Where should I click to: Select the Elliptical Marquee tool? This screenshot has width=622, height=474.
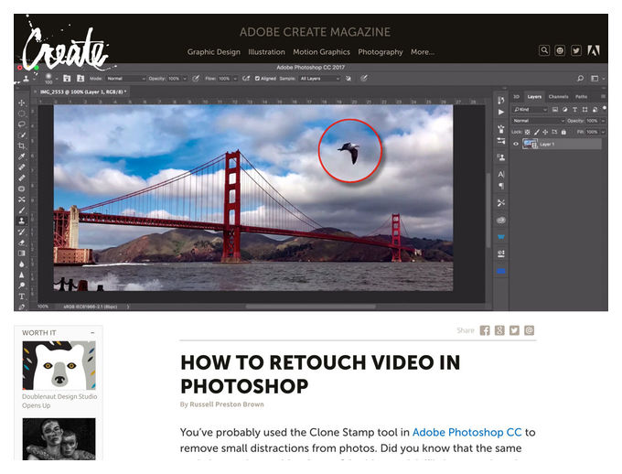[21, 113]
